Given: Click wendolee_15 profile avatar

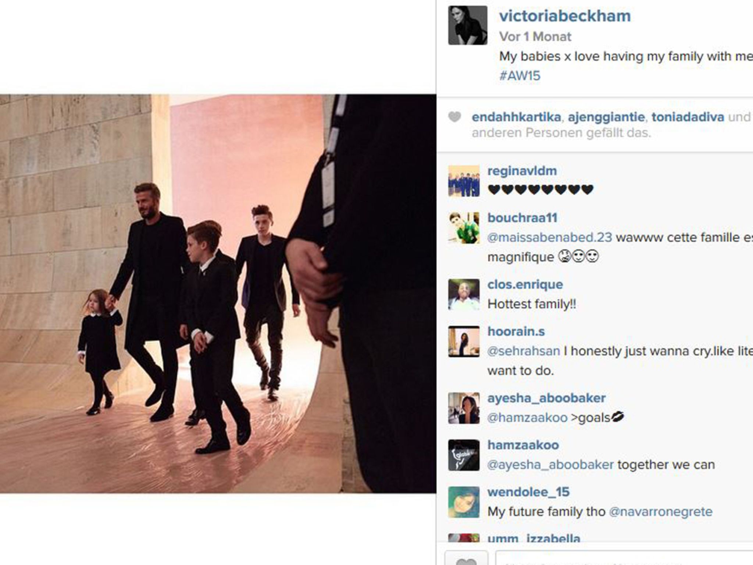Looking at the screenshot, I should [464, 502].
